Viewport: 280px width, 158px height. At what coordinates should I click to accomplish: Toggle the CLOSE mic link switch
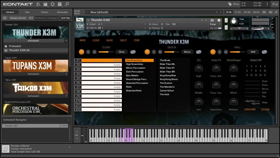(133, 52)
